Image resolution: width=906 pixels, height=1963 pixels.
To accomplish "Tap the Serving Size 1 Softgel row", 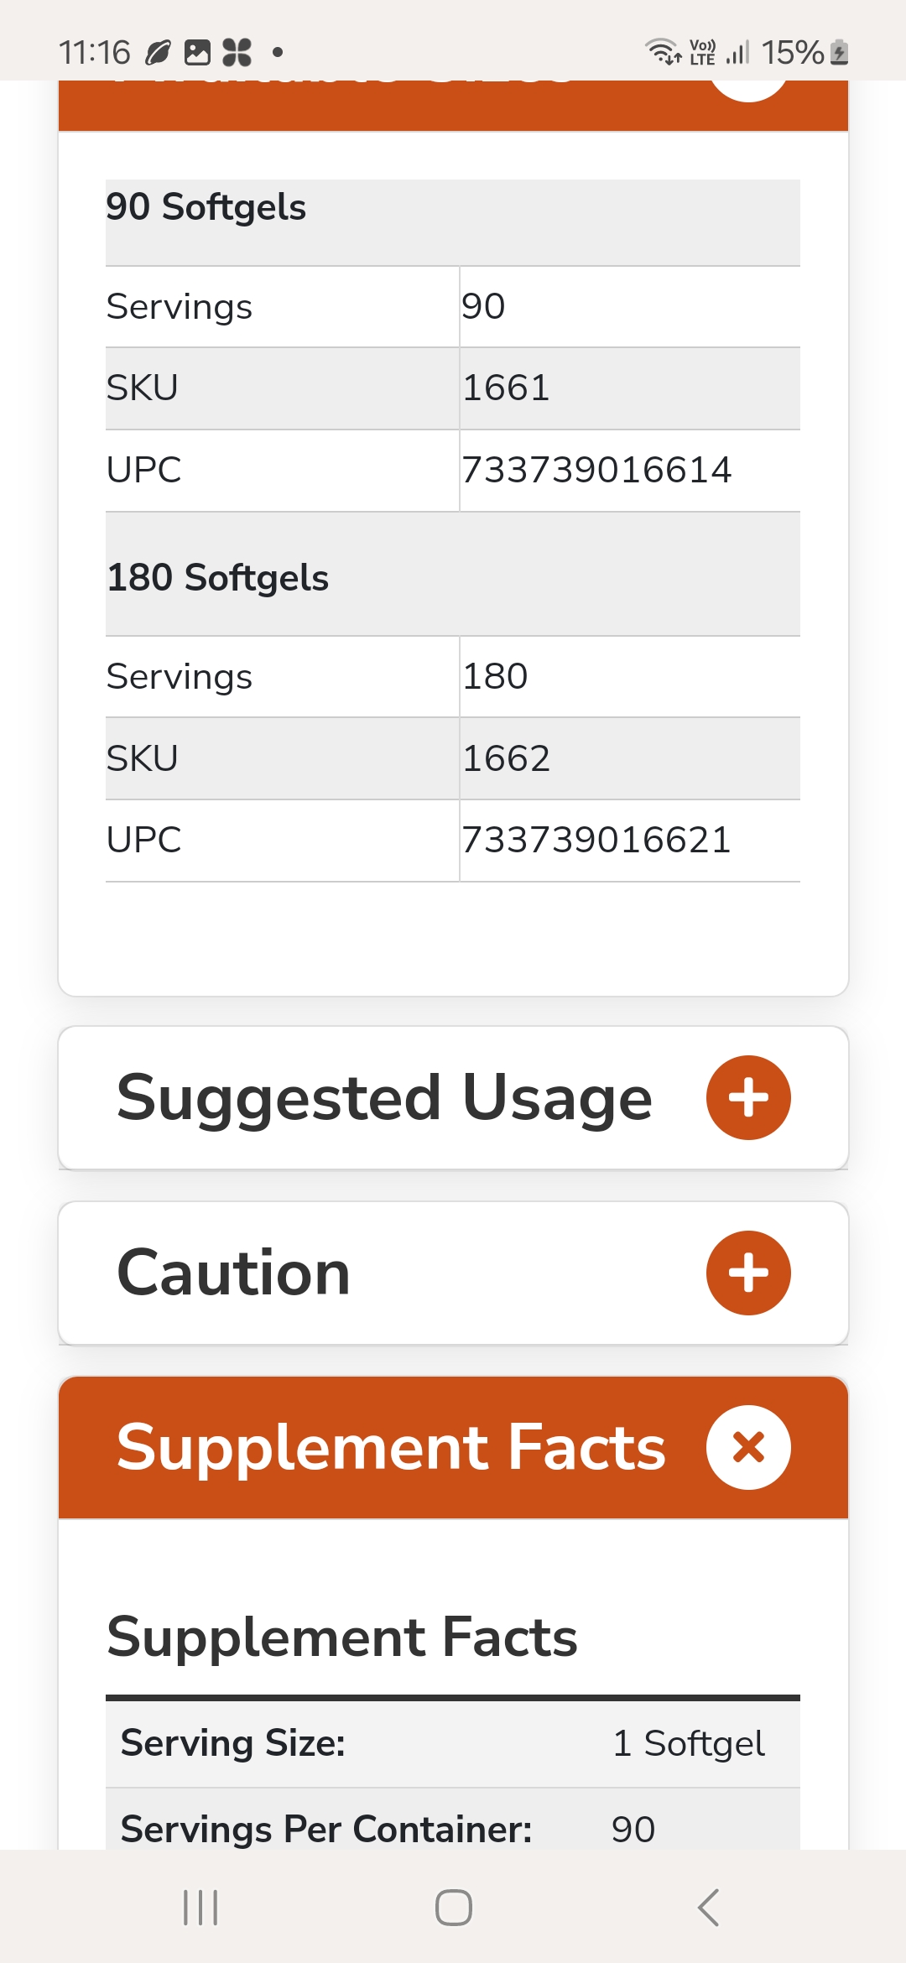I will pyautogui.click(x=453, y=1743).
